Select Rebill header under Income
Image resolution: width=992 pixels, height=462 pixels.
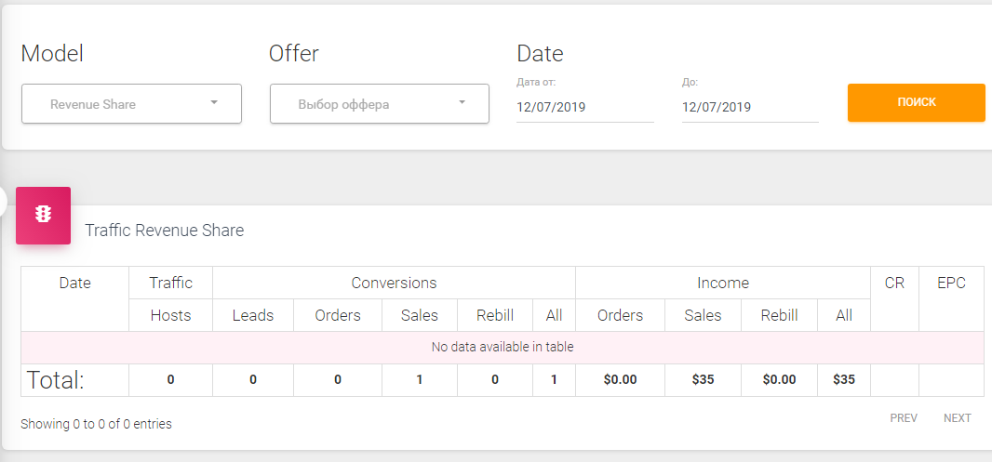point(779,315)
